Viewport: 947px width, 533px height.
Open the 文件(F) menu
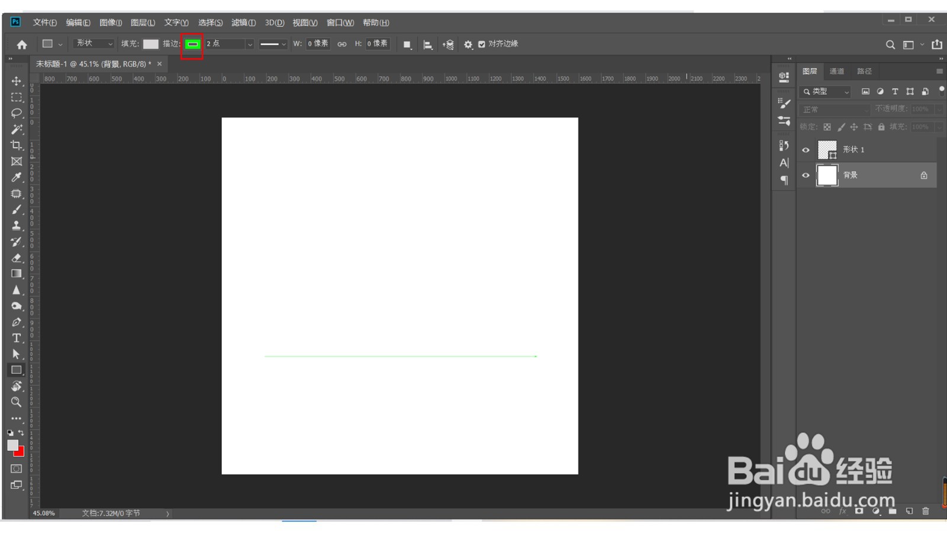click(45, 23)
